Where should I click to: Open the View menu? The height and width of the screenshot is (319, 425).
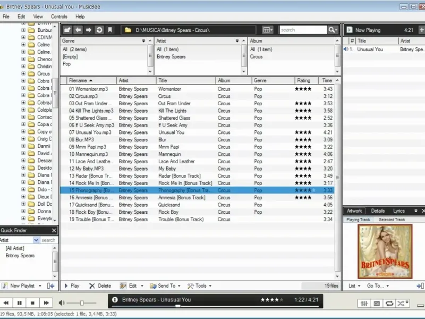pyautogui.click(x=38, y=16)
